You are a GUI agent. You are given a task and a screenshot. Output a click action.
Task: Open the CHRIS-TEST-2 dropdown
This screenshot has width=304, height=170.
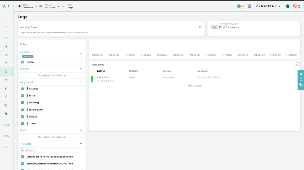(268, 6)
